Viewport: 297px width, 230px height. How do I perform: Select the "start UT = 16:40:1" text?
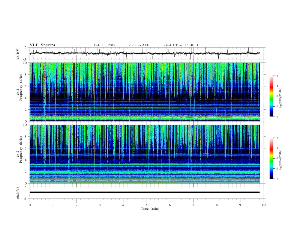pos(181,45)
